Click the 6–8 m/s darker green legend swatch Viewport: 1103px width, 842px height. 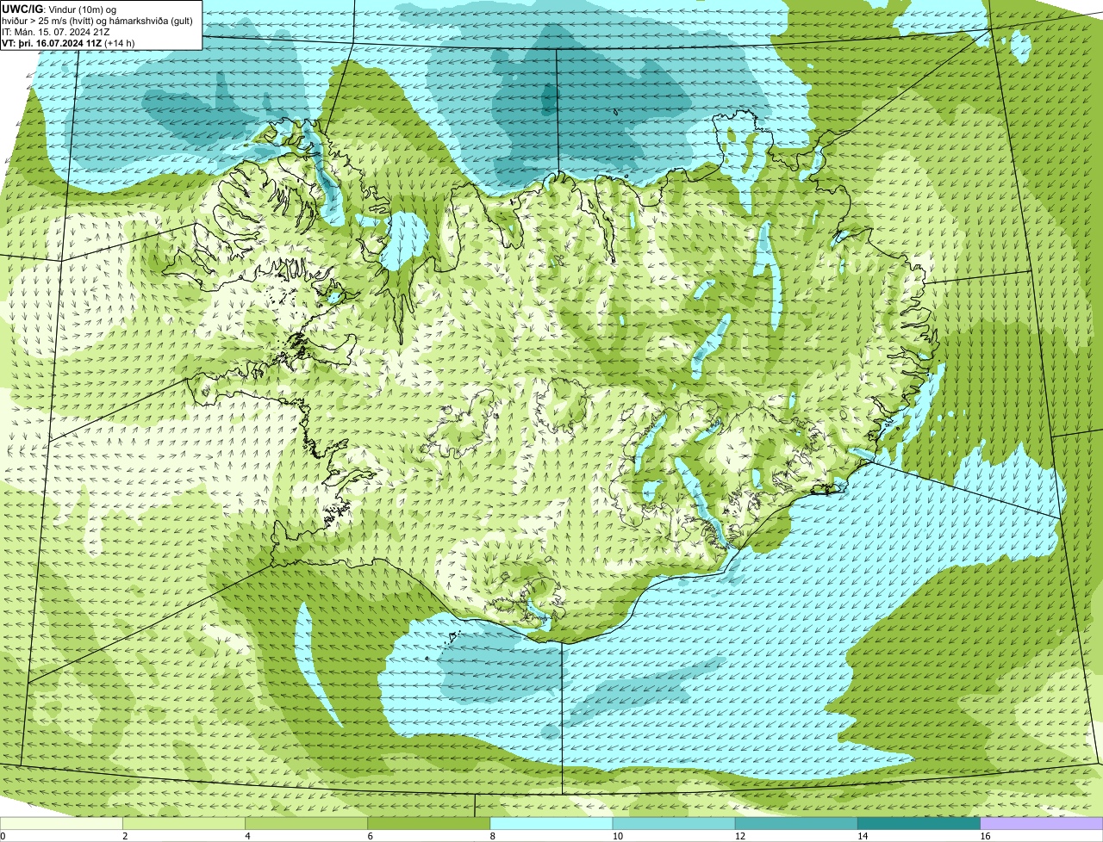428,824
